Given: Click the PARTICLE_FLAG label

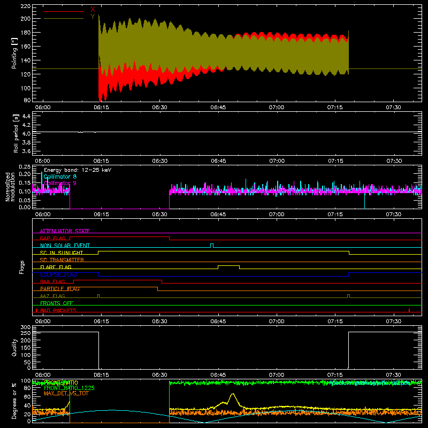Looking at the screenshot, I should tap(60, 289).
